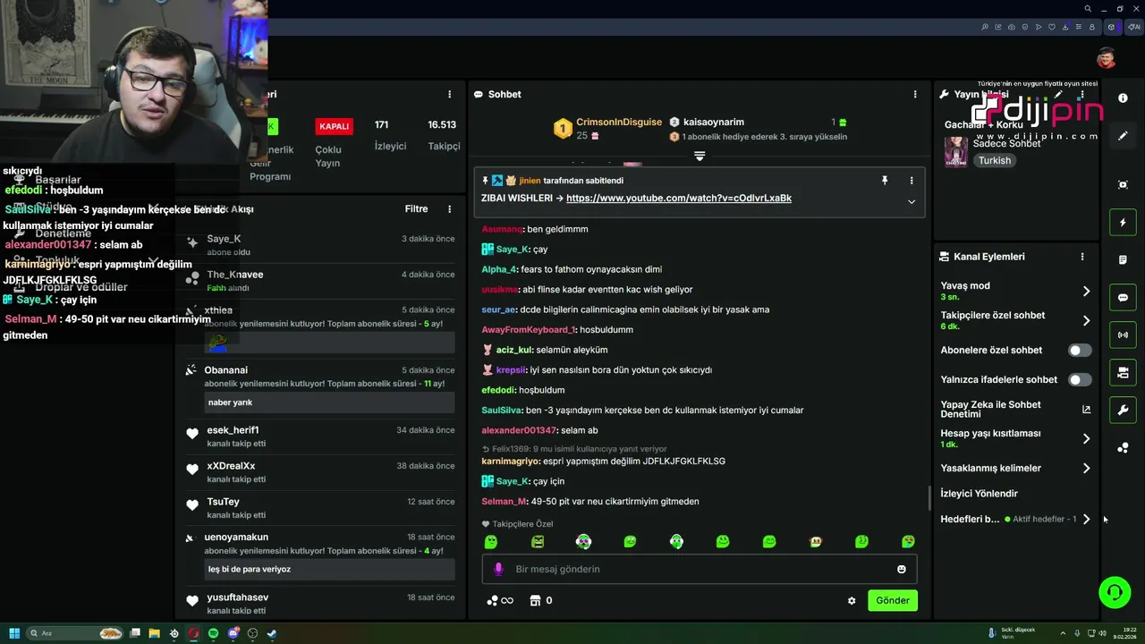The width and height of the screenshot is (1145, 644).
Task: Open the broadcast signal icon in right sidebar
Action: point(1123,335)
